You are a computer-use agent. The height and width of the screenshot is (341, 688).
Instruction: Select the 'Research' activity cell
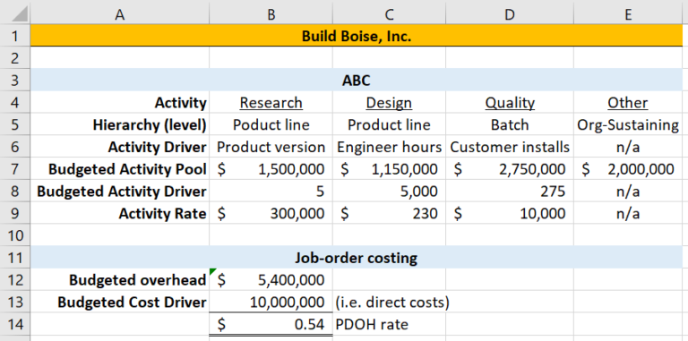(x=271, y=103)
